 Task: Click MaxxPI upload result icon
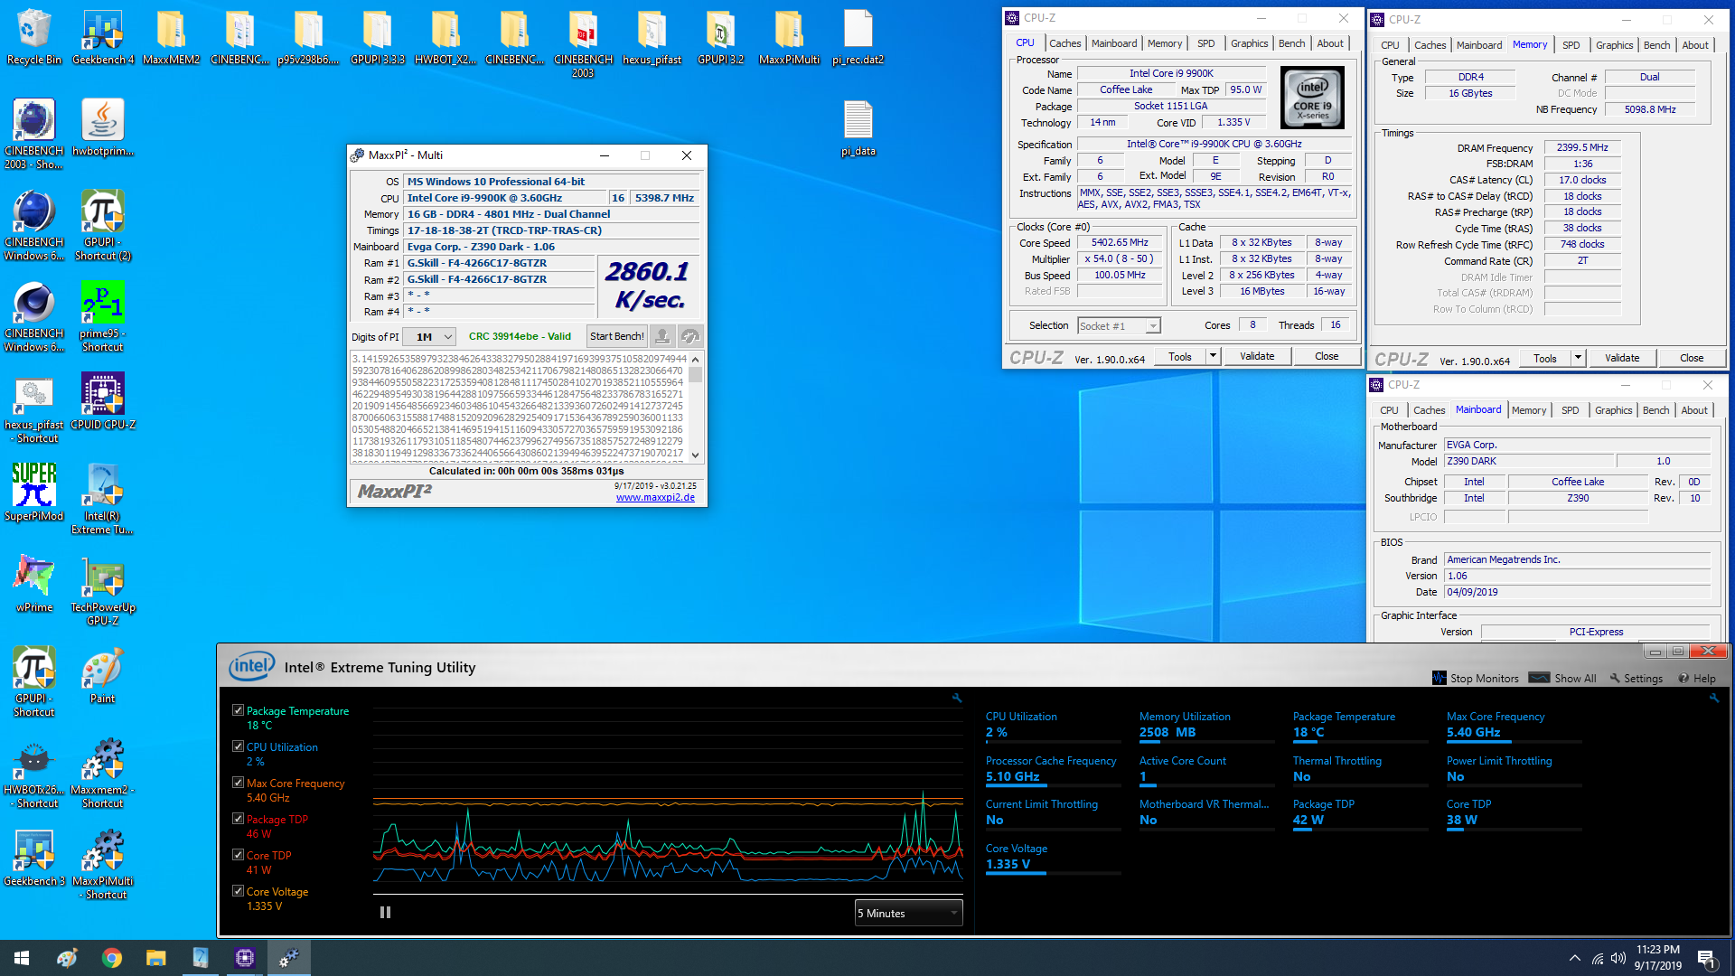(662, 336)
